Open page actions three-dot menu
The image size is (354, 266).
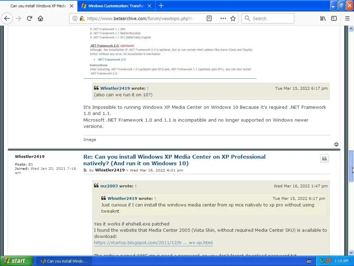[223, 18]
